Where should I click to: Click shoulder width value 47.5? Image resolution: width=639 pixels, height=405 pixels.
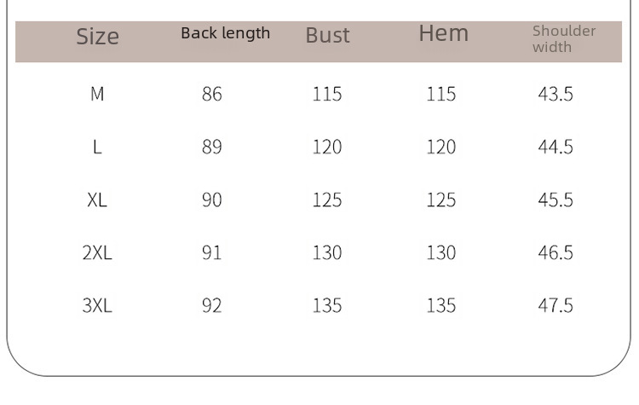coord(556,305)
